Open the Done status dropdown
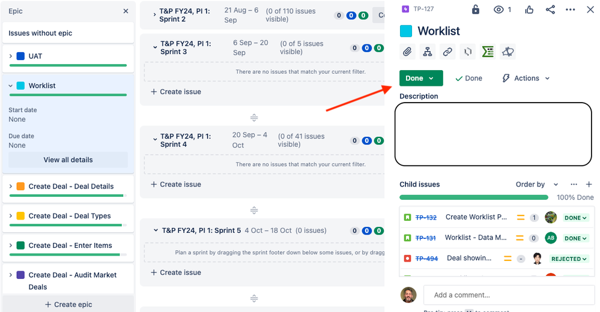600x312 pixels. pyautogui.click(x=421, y=78)
